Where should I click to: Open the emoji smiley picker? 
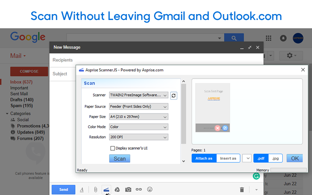tap(150, 190)
